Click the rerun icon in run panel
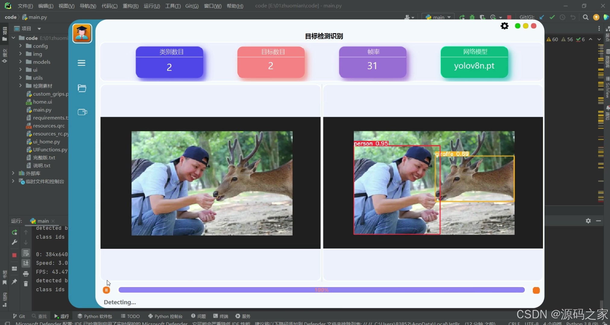Viewport: 610px width, 325px height. click(14, 232)
